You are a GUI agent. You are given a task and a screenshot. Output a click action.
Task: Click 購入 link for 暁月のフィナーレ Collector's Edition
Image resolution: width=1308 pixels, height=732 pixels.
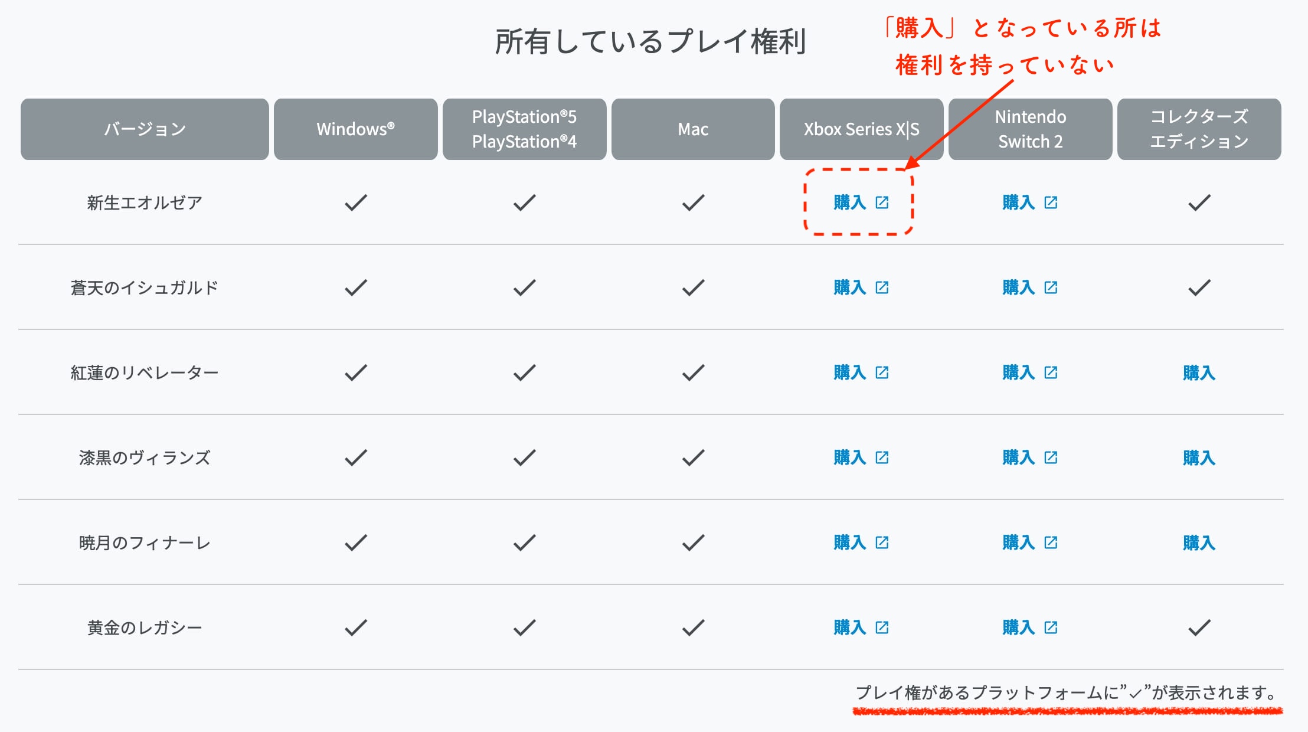click(x=1199, y=543)
